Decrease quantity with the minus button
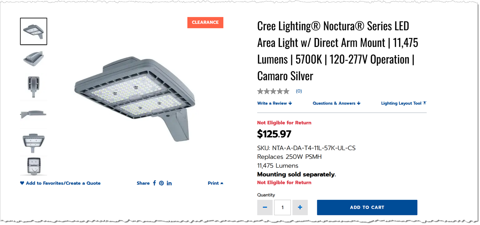 click(x=265, y=207)
